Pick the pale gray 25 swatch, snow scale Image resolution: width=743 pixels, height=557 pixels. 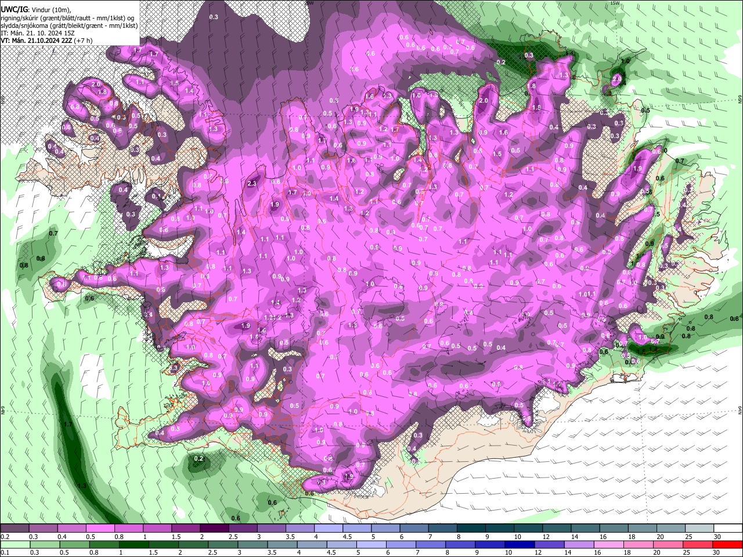point(699,529)
